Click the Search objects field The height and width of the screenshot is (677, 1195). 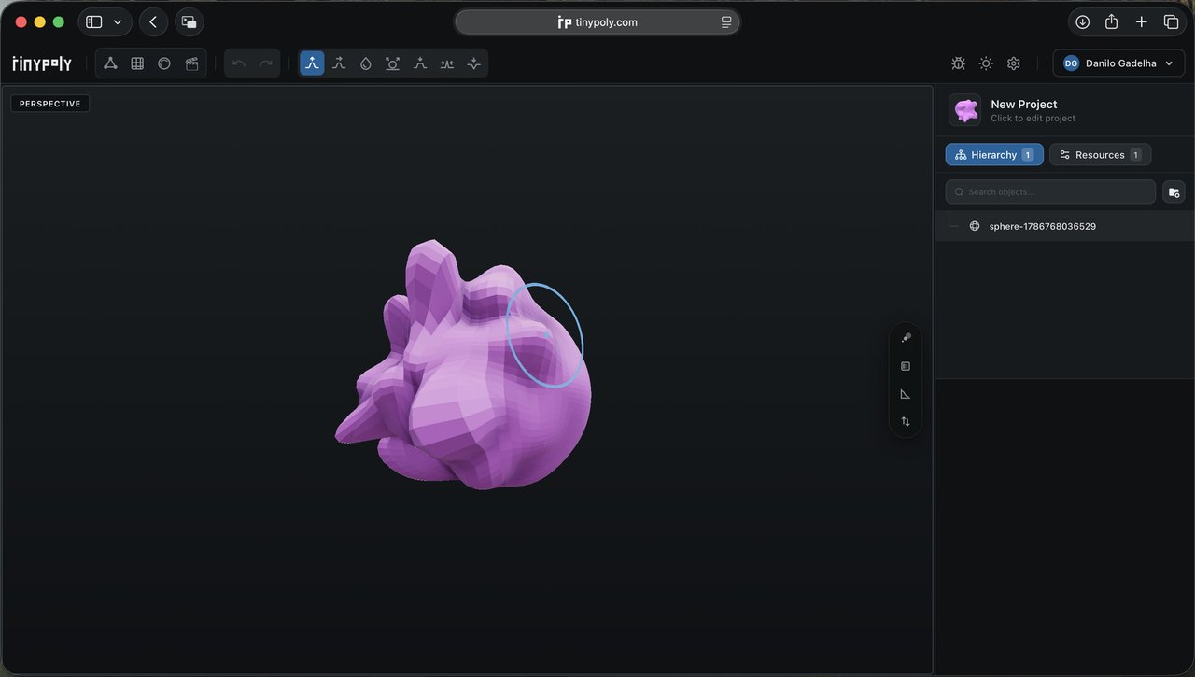point(1050,191)
